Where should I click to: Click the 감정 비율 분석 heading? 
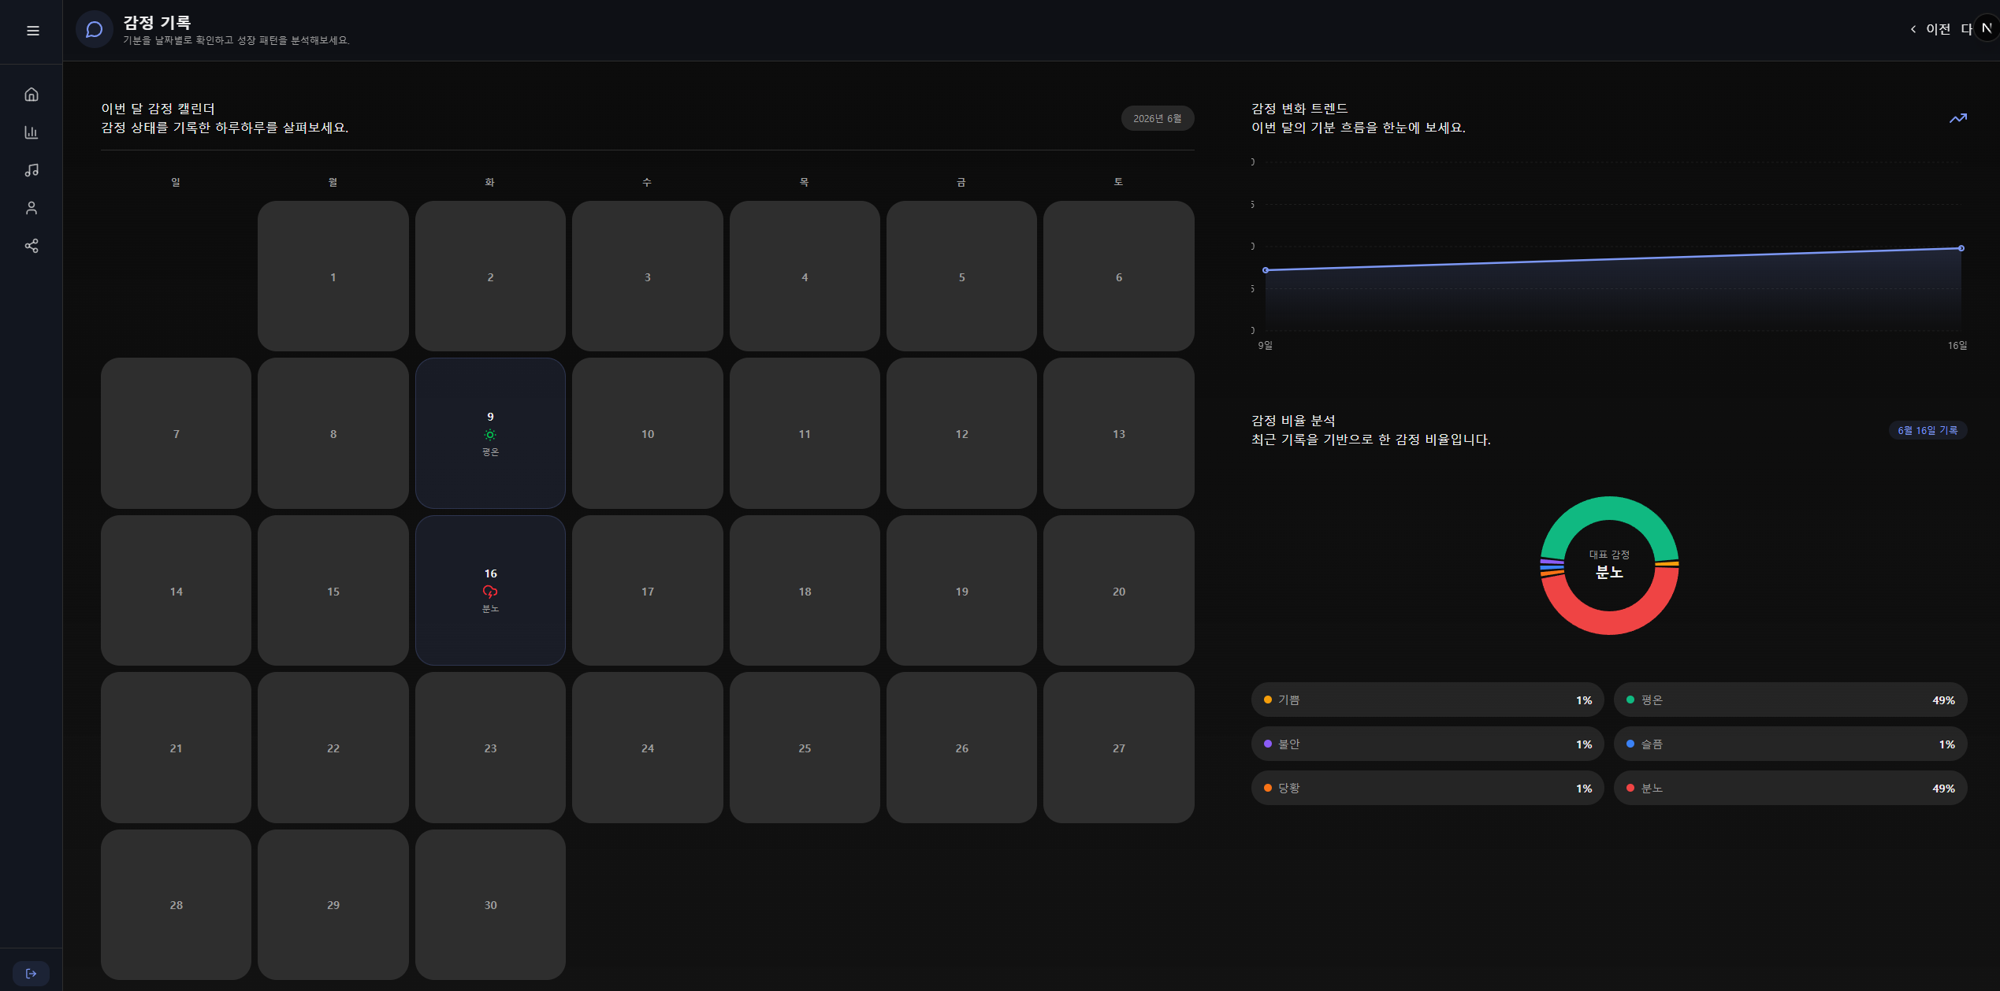point(1293,421)
